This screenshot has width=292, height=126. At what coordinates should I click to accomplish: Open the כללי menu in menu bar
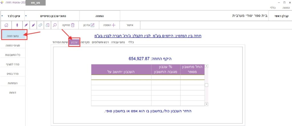tap(273, 8)
